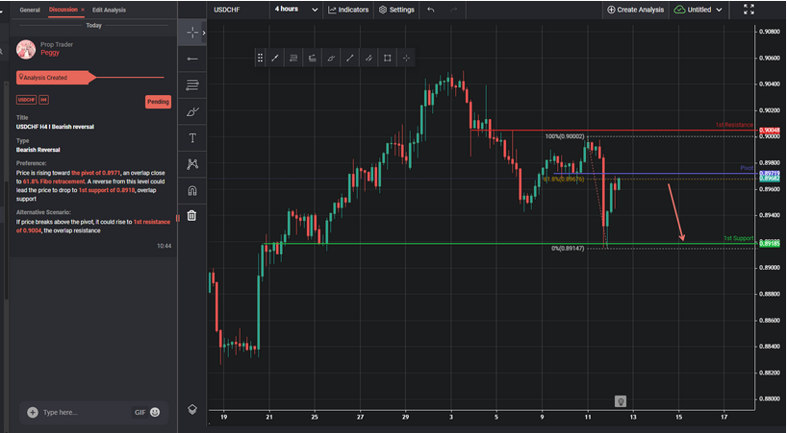Click the 0%(0.89147) Fibonacci label
This screenshot has height=433, width=787.
[568, 249]
